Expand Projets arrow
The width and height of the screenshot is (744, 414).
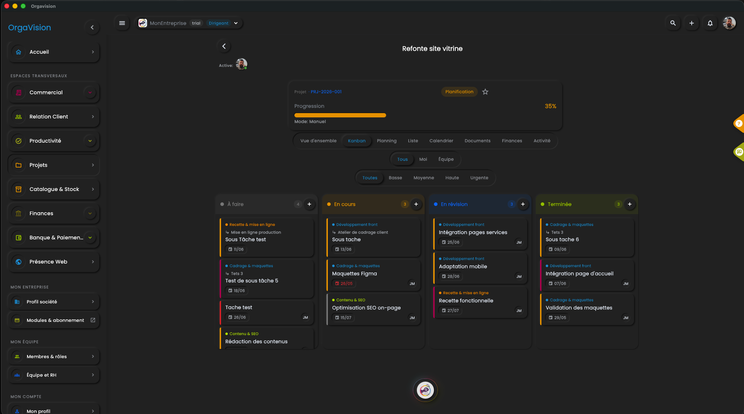tap(93, 165)
